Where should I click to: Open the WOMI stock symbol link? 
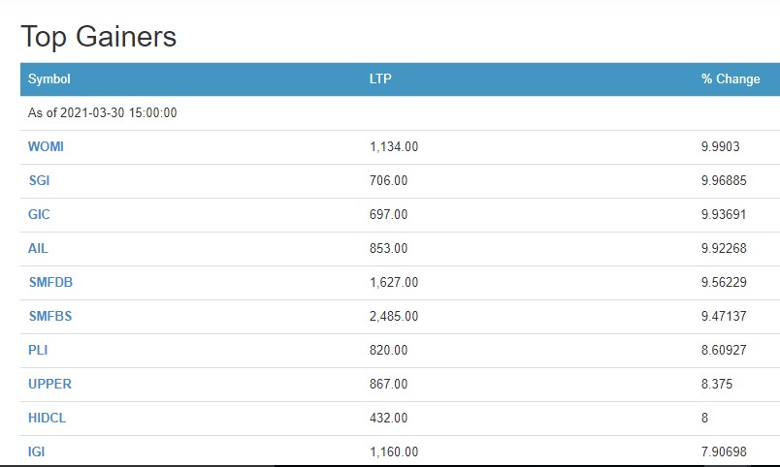coord(46,146)
